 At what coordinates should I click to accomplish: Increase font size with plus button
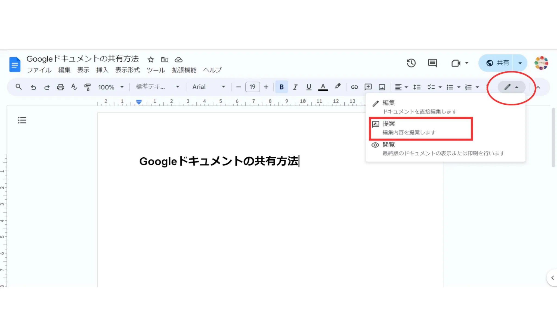pyautogui.click(x=266, y=87)
